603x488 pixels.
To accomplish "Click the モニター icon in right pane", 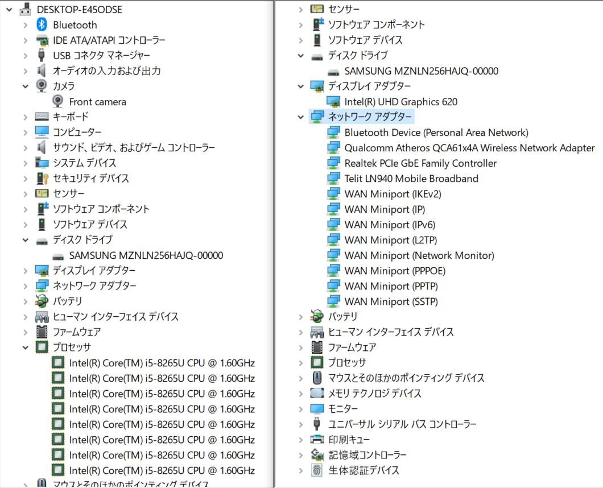I will (317, 408).
